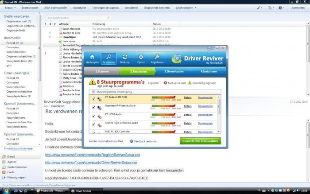This screenshot has width=310, height=194.
Task: Collapse the Gmail (daannijsse) account
Action: click(17, 73)
